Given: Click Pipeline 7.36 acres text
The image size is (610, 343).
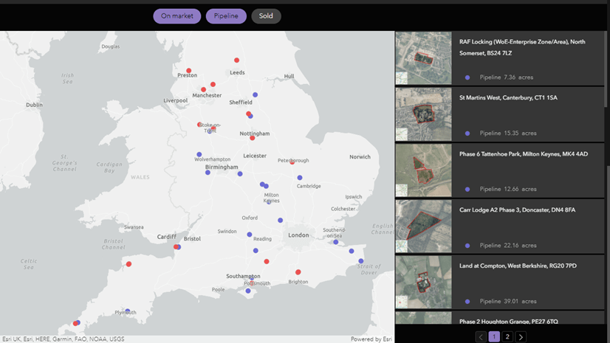Looking at the screenshot, I should click(506, 77).
